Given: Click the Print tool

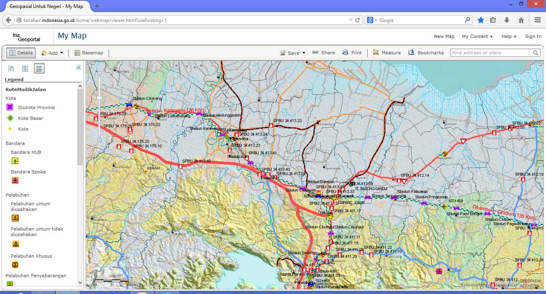Looking at the screenshot, I should point(352,53).
